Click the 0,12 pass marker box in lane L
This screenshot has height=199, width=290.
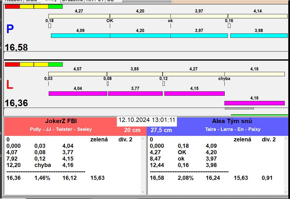164,83
